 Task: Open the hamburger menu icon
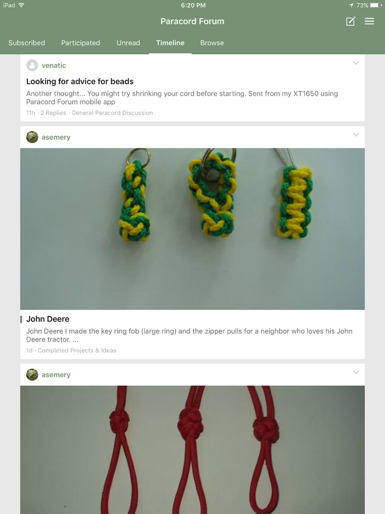(369, 21)
